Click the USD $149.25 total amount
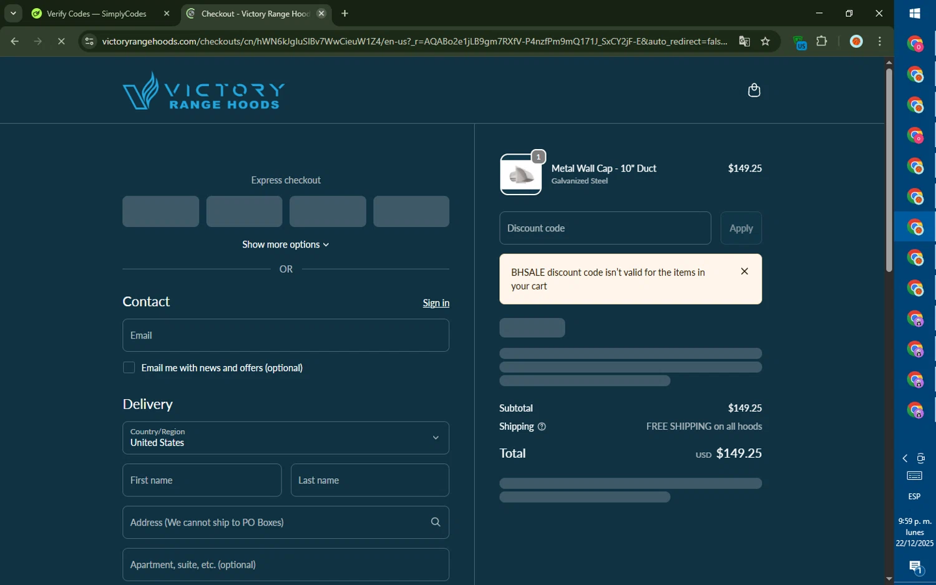Viewport: 936px width, 585px height. [729, 453]
